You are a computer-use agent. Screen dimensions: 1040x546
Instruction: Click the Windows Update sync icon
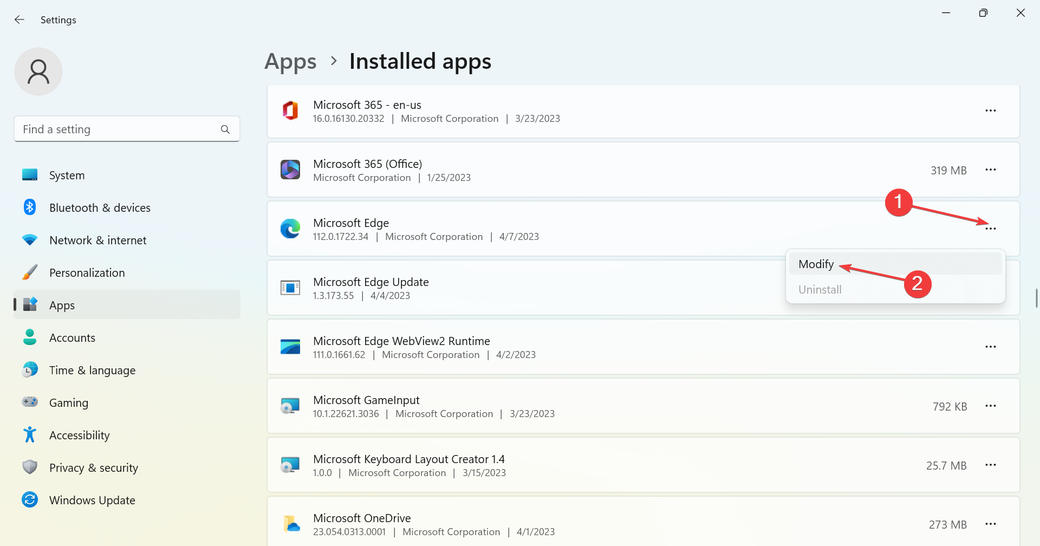pos(30,499)
